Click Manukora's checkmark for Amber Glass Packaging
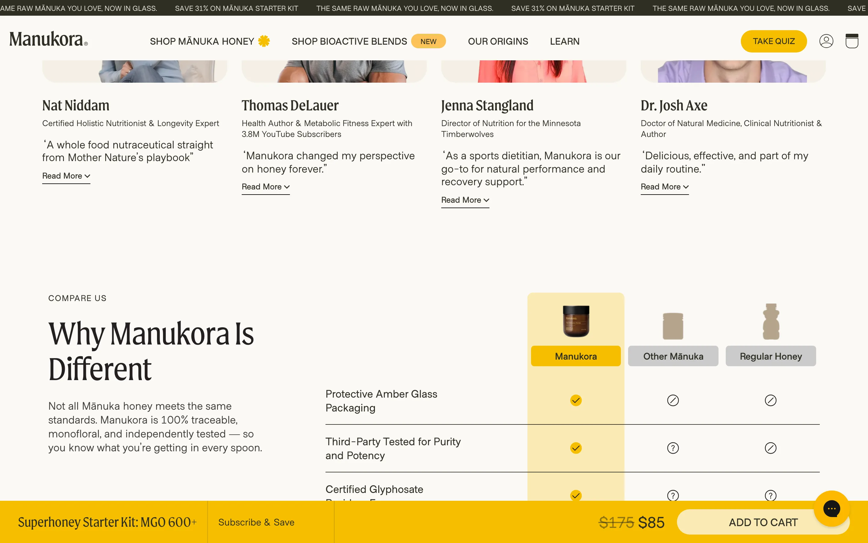 tap(576, 400)
